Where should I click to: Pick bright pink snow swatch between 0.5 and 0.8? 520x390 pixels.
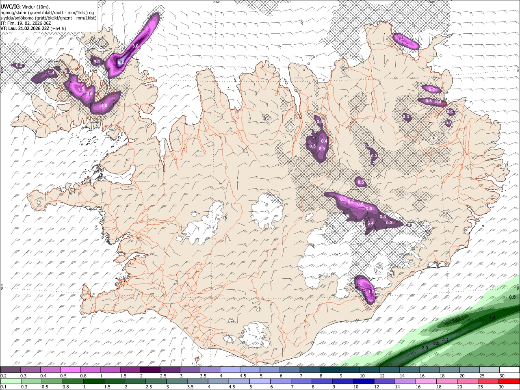pyautogui.click(x=70, y=370)
